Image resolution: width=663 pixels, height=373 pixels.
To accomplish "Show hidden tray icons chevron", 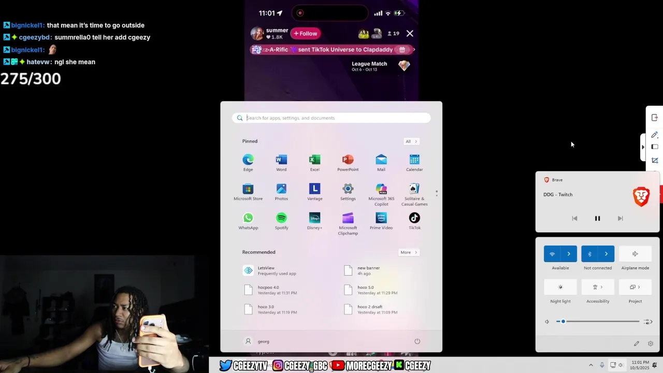I will [590, 365].
